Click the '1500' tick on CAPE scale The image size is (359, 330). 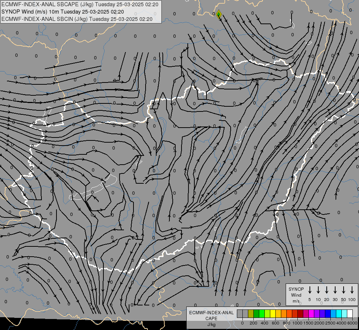coord(308,323)
